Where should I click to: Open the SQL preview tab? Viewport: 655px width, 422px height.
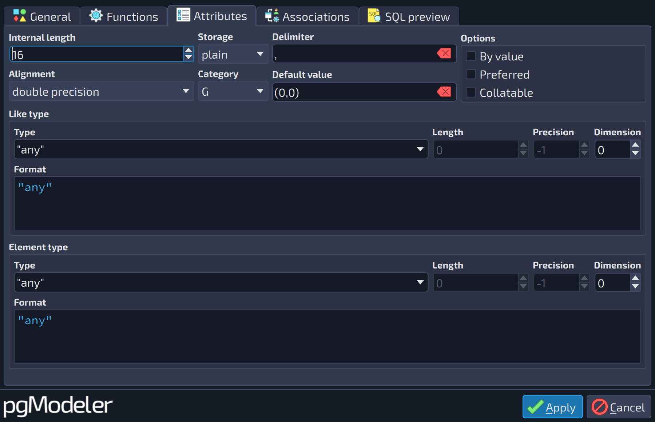(409, 16)
